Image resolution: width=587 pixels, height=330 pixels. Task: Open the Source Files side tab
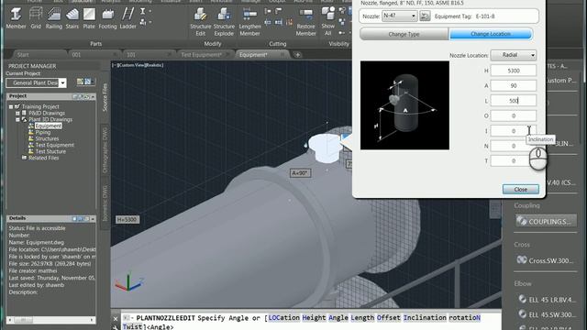tap(105, 97)
